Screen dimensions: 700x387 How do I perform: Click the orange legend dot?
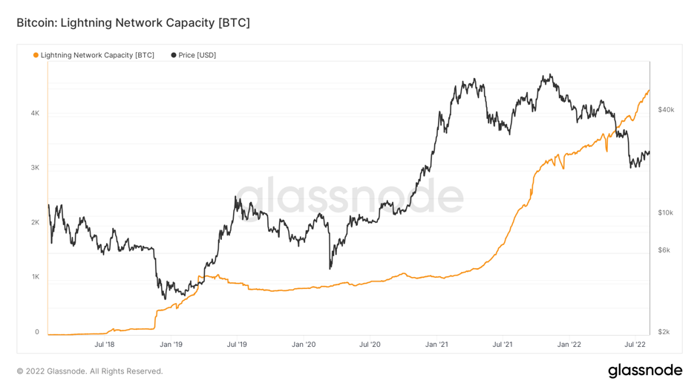(36, 55)
